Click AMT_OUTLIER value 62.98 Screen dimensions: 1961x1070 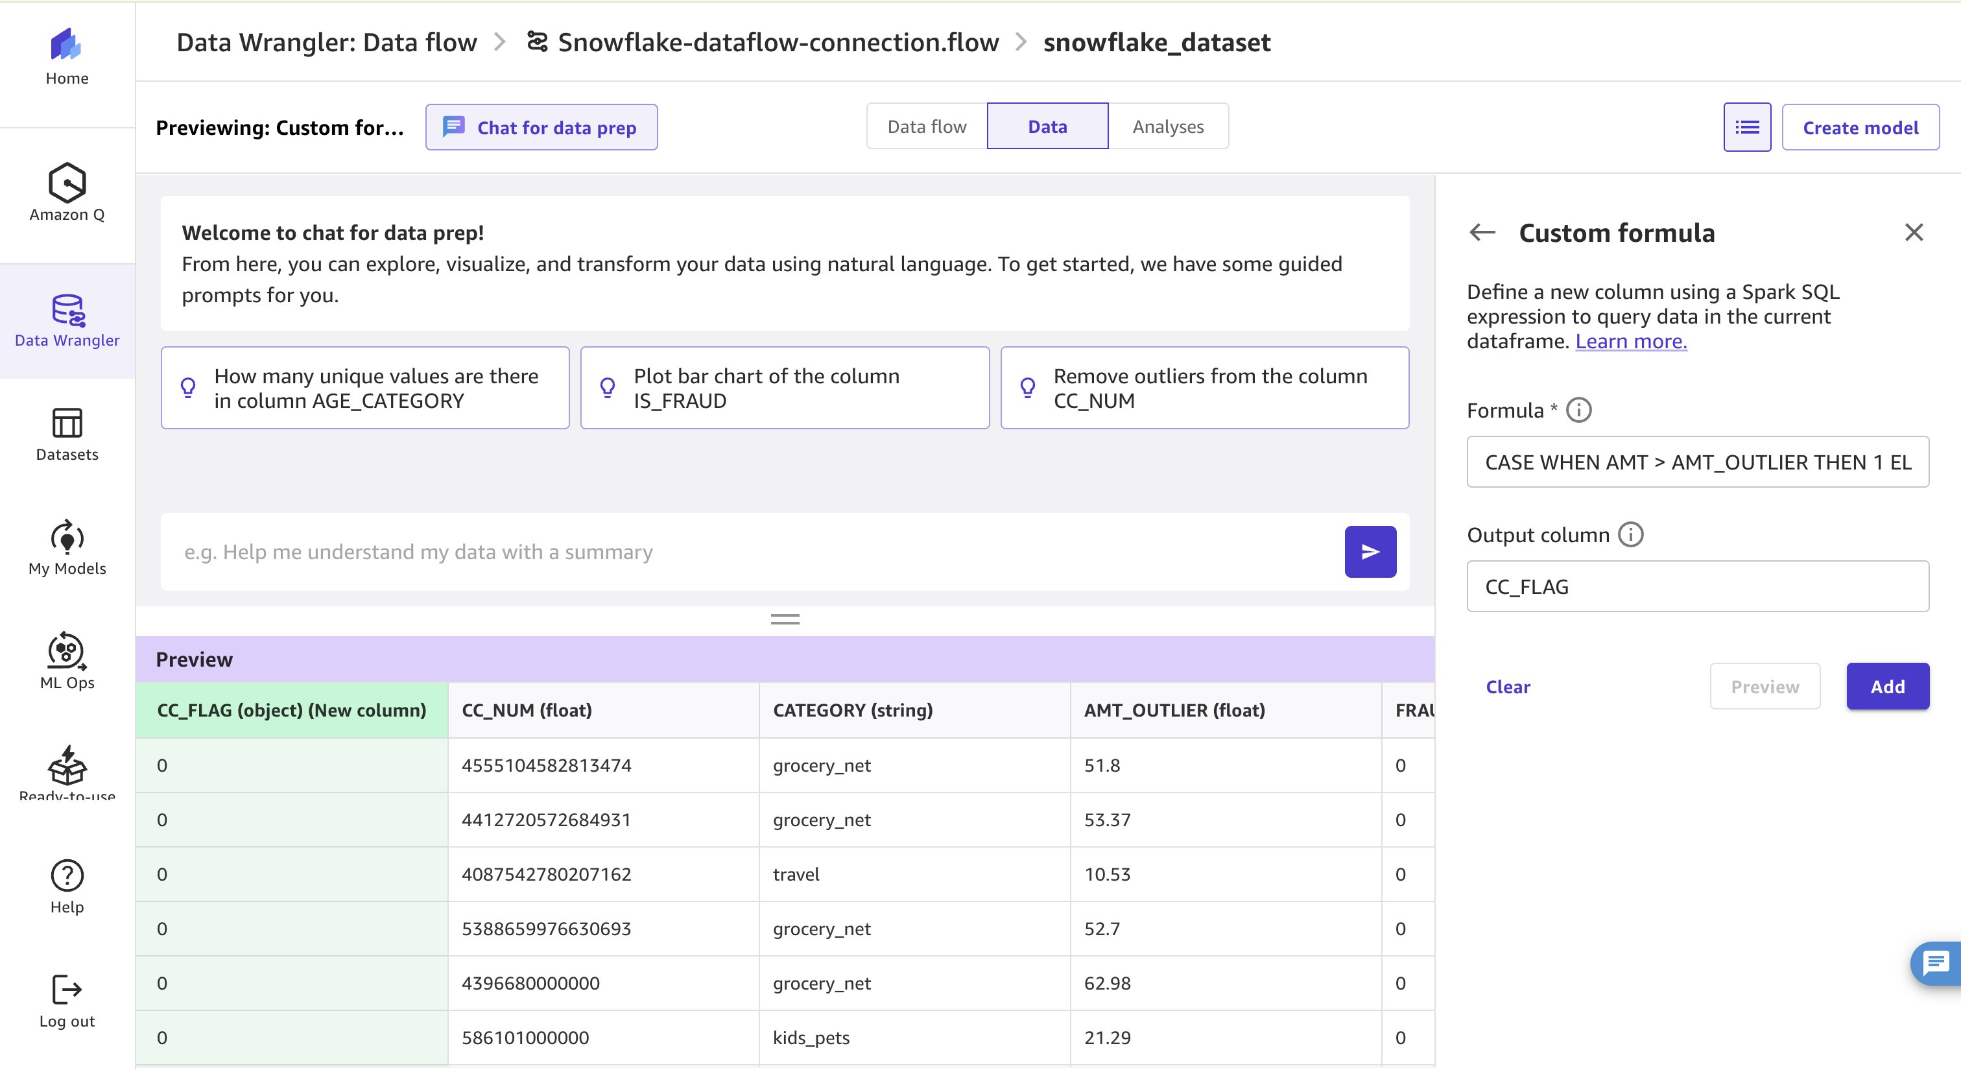[1226, 982]
